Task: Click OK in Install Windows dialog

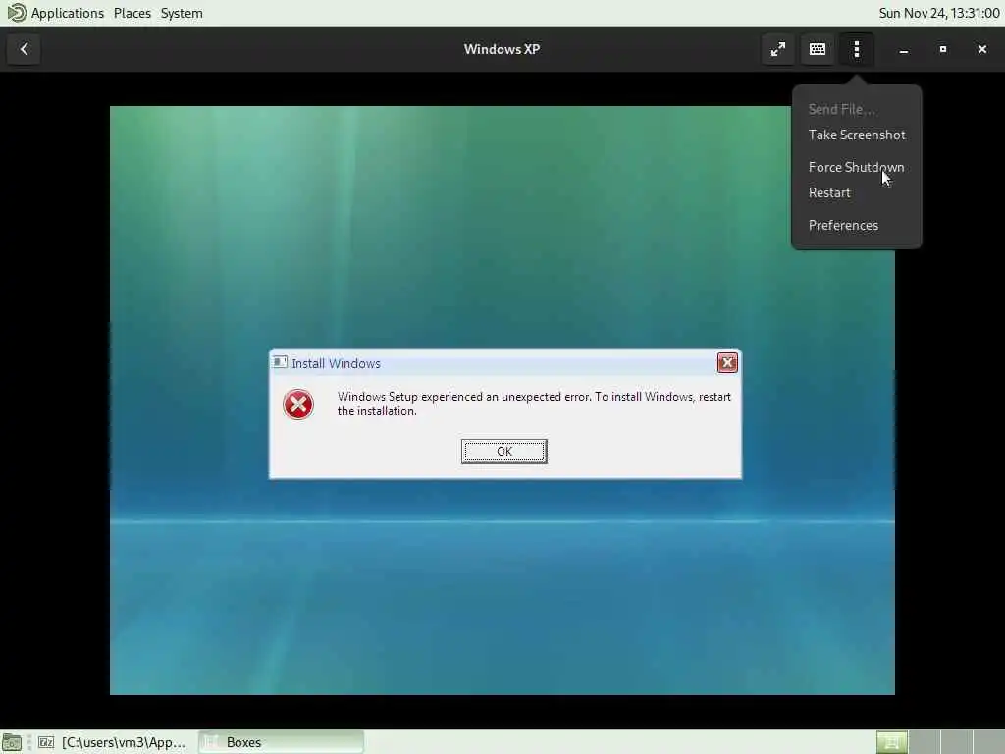Action: click(503, 452)
